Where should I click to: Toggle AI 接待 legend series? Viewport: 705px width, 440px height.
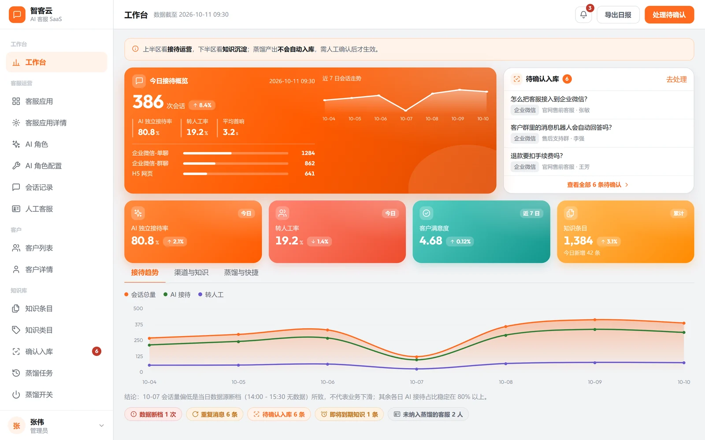point(177,295)
